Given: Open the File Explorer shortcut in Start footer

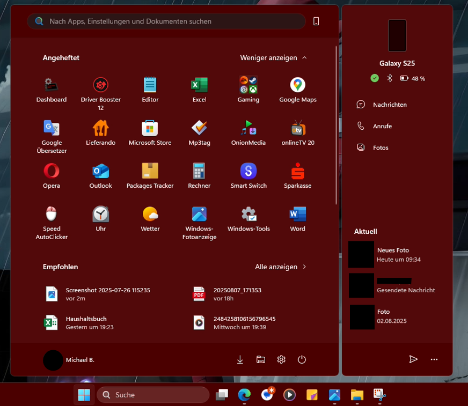Looking at the screenshot, I should [x=260, y=359].
